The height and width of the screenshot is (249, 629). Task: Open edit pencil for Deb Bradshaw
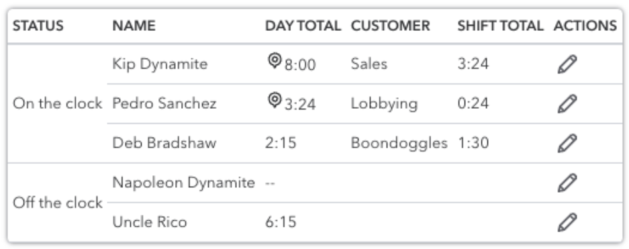[567, 143]
